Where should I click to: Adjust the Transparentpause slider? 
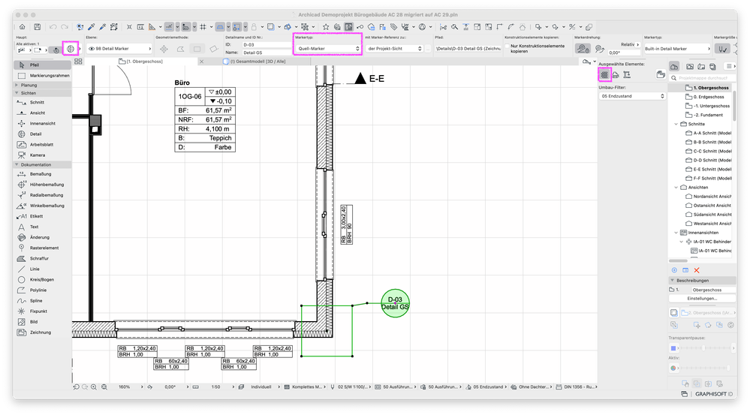click(x=703, y=348)
